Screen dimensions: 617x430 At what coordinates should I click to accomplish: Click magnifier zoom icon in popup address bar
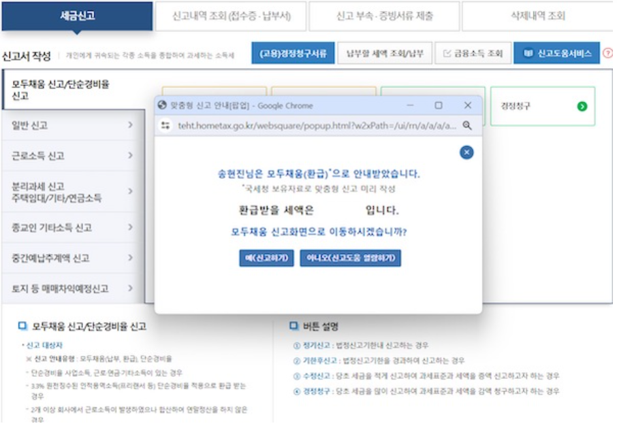(467, 125)
